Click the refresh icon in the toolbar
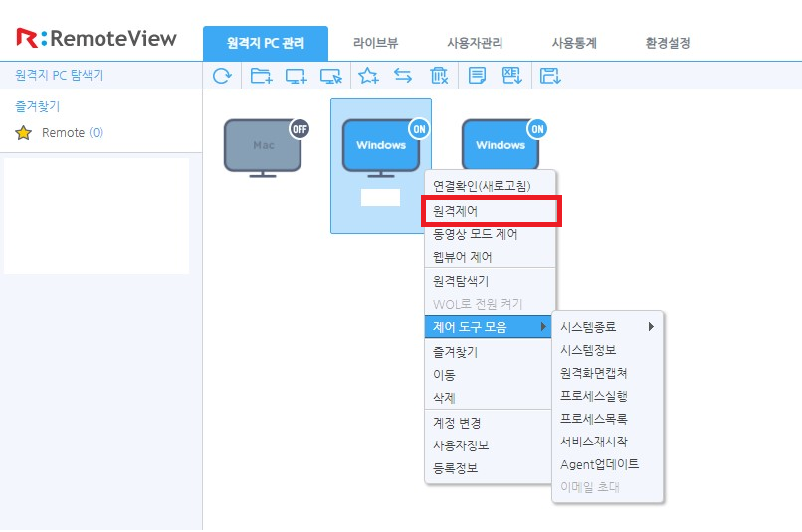The height and width of the screenshot is (532, 802). (x=223, y=75)
